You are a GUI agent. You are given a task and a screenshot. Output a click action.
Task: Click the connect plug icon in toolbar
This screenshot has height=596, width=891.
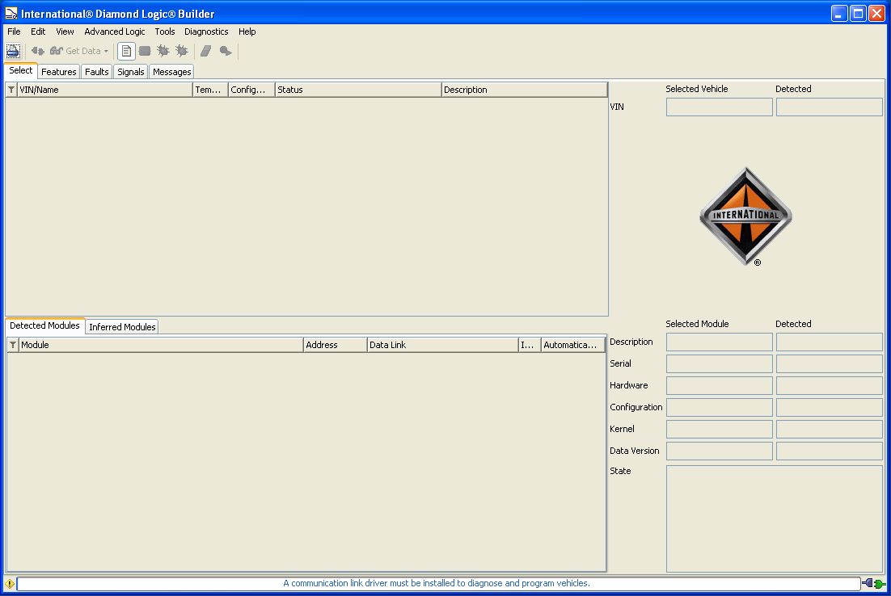click(x=37, y=51)
